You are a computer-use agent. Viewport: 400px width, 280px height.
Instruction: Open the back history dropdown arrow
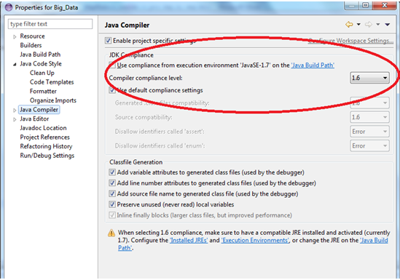[x=358, y=25]
